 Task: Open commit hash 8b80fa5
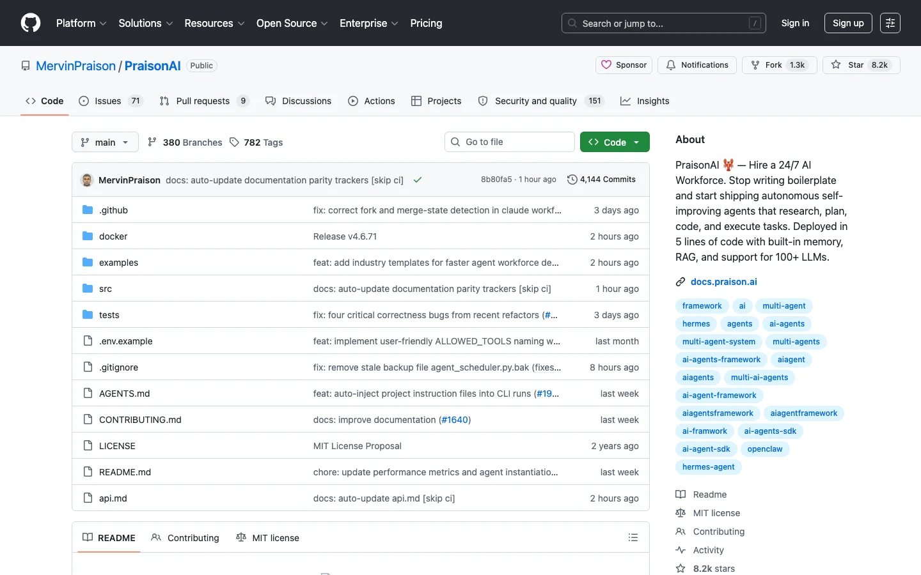click(496, 180)
